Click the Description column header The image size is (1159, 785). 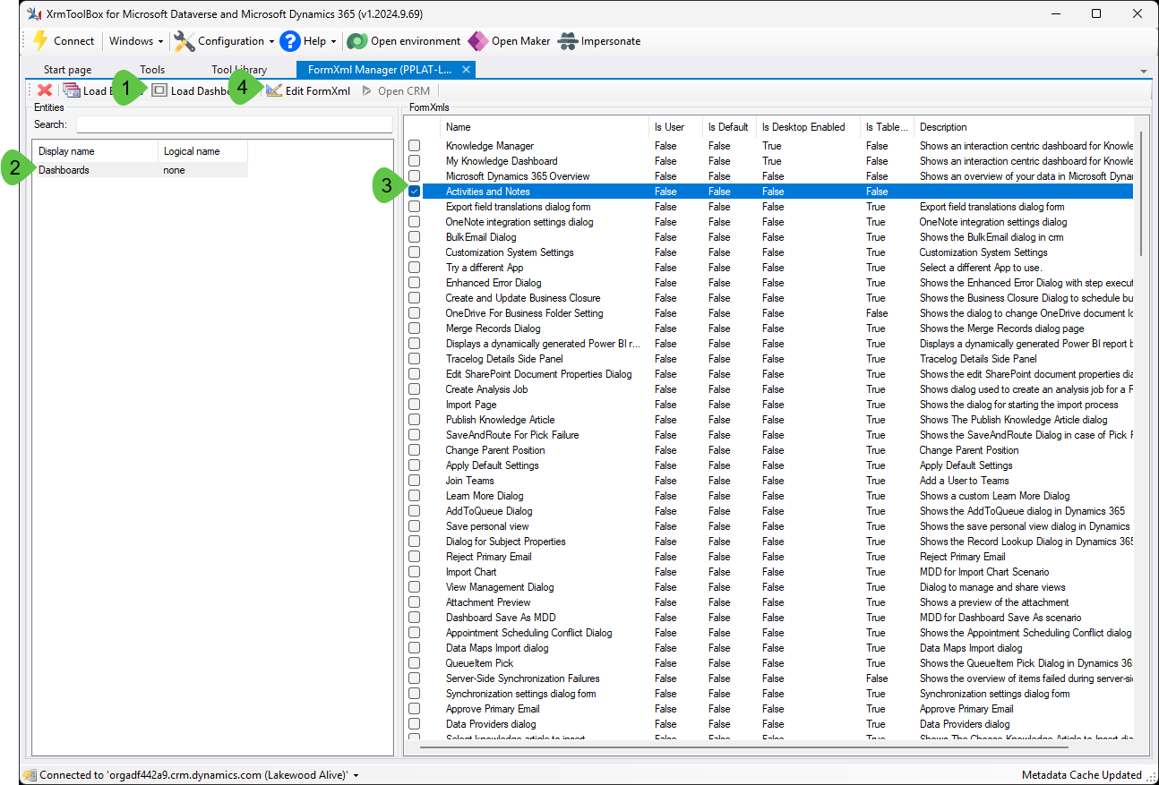pyautogui.click(x=1024, y=127)
